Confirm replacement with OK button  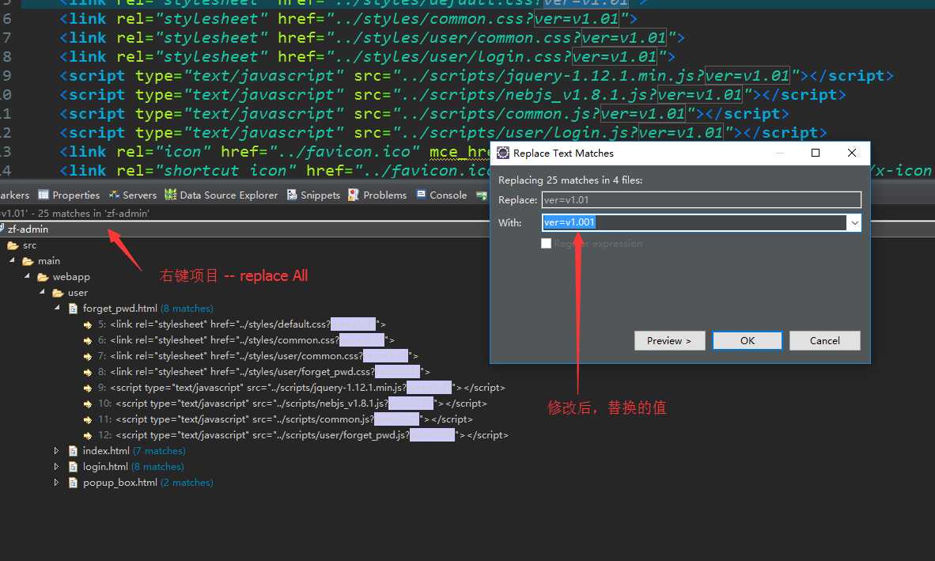[x=748, y=340]
